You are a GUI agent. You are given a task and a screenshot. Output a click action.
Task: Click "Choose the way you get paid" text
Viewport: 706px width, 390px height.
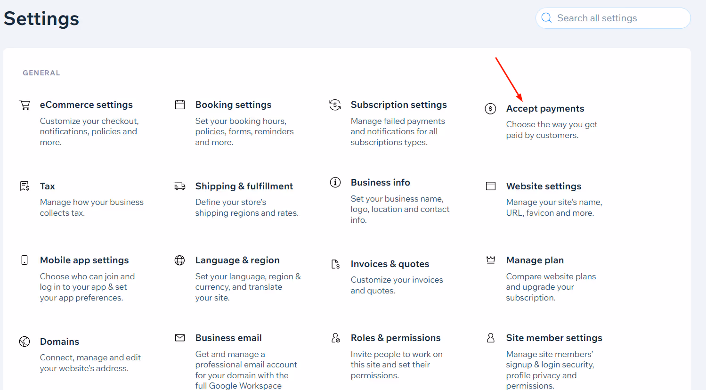coord(552,130)
